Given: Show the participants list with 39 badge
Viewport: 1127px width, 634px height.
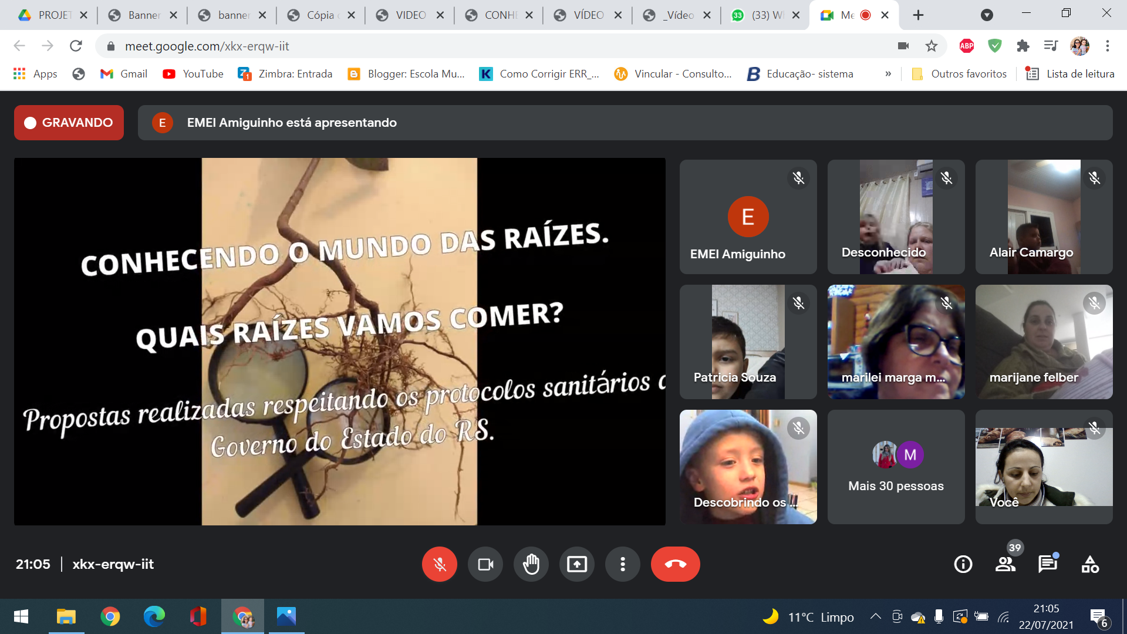Looking at the screenshot, I should pyautogui.click(x=1005, y=564).
